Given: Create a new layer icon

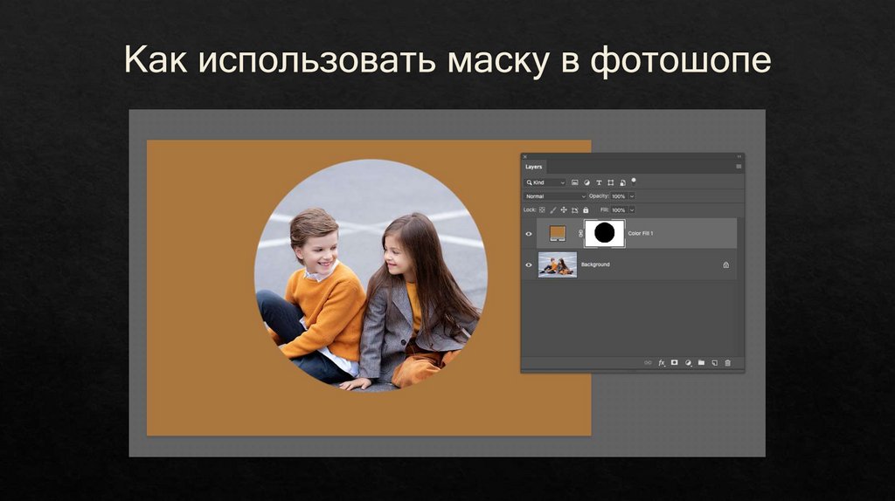Looking at the screenshot, I should pyautogui.click(x=714, y=362).
